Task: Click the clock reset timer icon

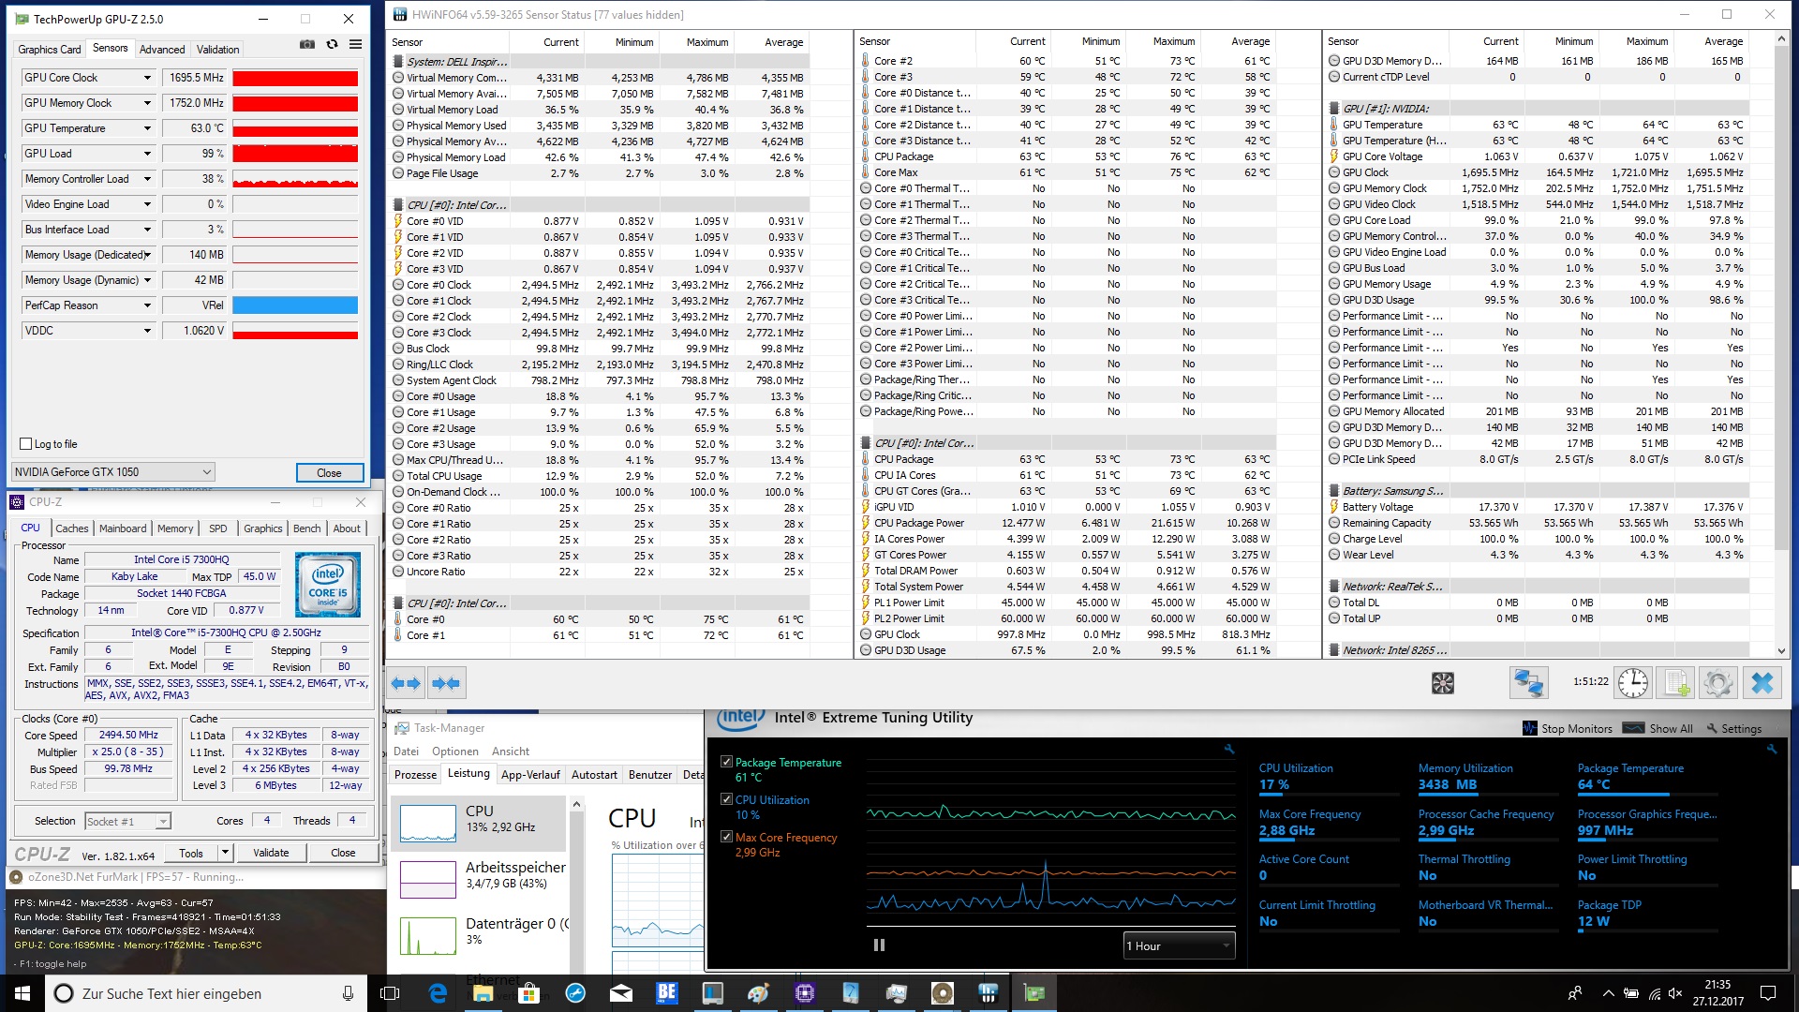Action: (x=1633, y=683)
